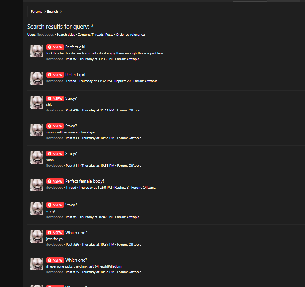Click the username link in the Users filter line
The height and width of the screenshot is (287, 305).
click(45, 35)
